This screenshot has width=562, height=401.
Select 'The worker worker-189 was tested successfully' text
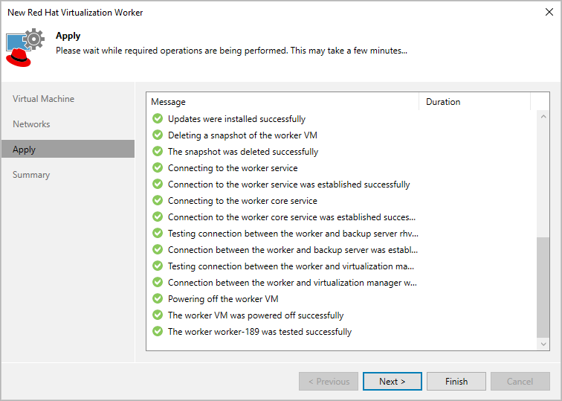(260, 331)
